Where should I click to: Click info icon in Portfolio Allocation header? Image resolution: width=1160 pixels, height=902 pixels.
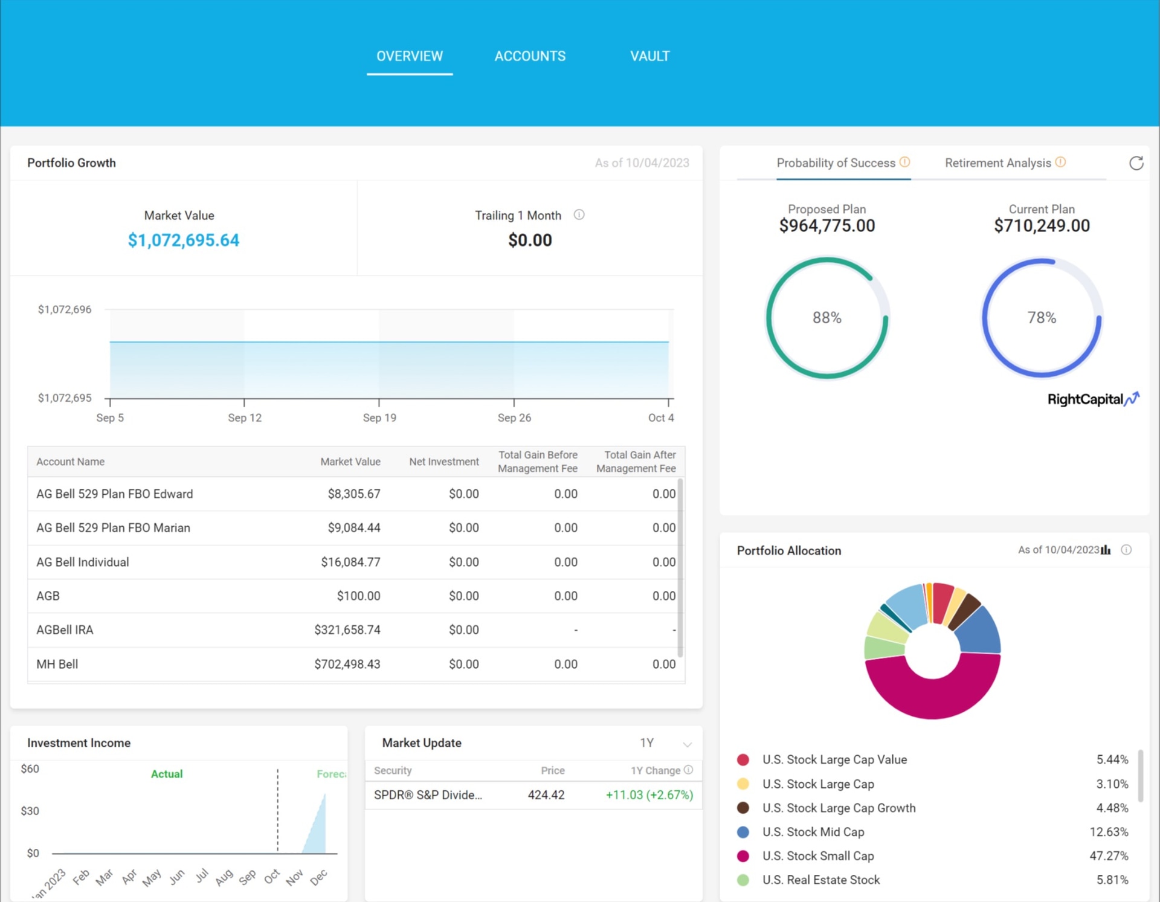1126,550
